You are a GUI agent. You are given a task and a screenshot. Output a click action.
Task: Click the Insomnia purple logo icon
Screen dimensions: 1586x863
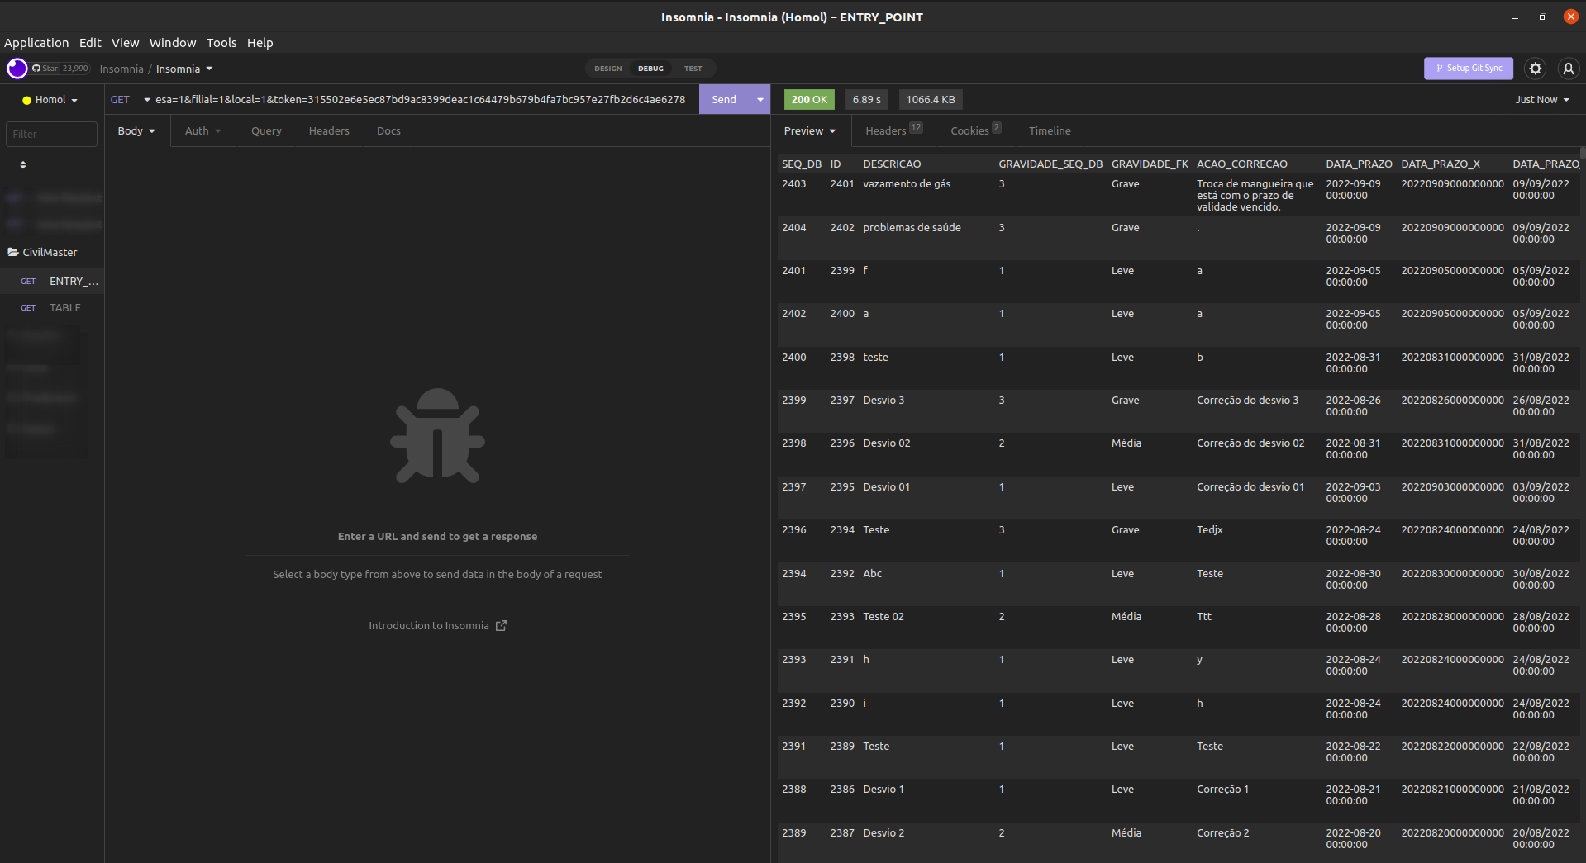pos(17,69)
